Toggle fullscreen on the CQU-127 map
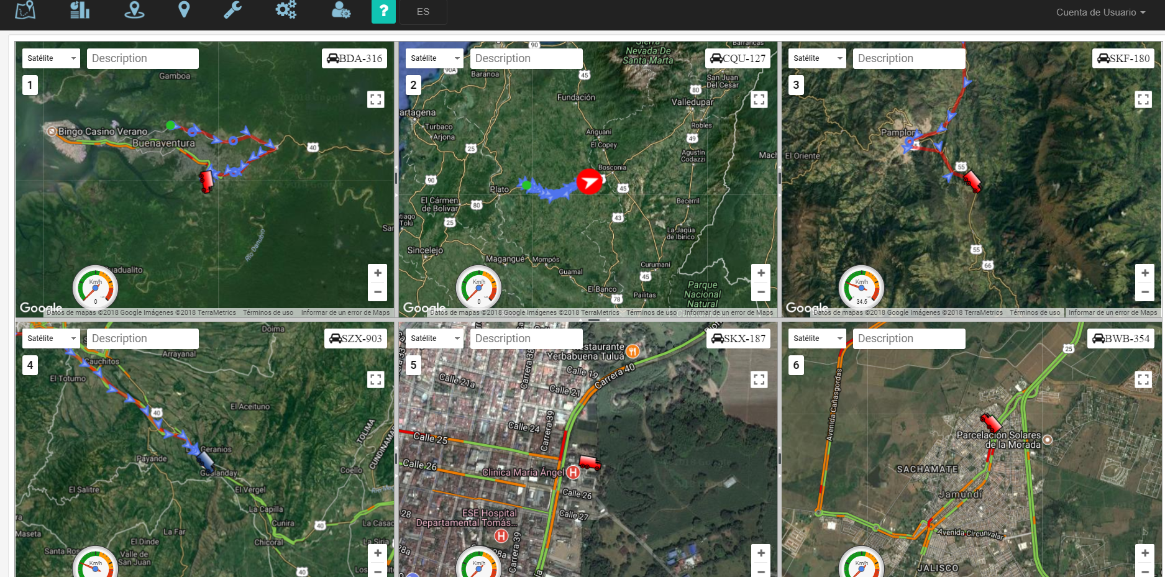 click(x=759, y=99)
